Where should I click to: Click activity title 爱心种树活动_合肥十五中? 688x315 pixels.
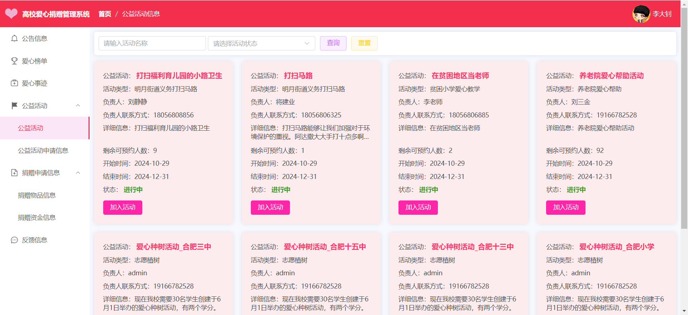click(x=325, y=247)
